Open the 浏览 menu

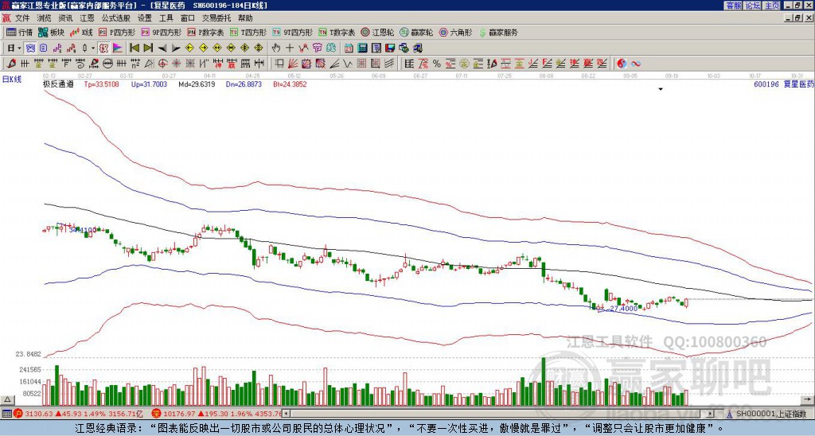pyautogui.click(x=45, y=18)
